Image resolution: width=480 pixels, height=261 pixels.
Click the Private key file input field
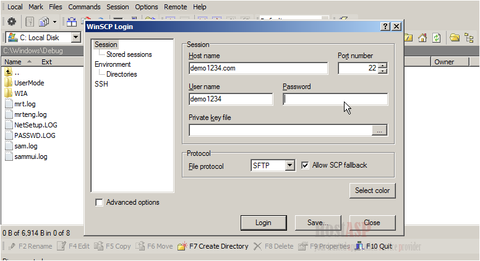click(280, 130)
